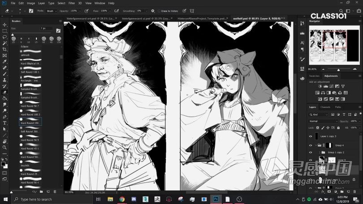This screenshot has width=363, height=204.
Task: Select the Smudge tool
Action: pyautogui.click(x=4, y=104)
